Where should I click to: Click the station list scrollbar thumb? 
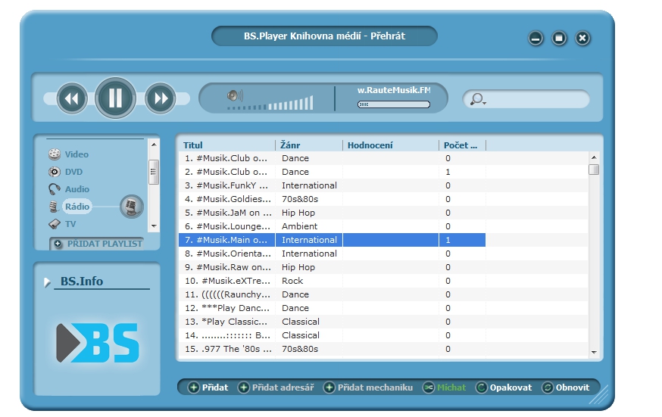click(594, 170)
